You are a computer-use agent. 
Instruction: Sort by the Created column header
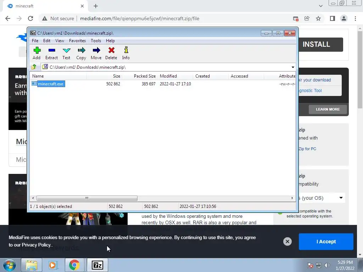211,76
